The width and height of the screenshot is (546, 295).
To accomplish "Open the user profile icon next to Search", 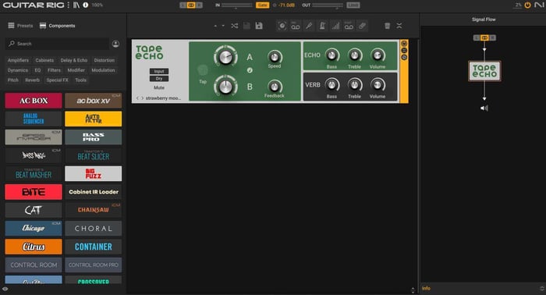I will [x=115, y=44].
